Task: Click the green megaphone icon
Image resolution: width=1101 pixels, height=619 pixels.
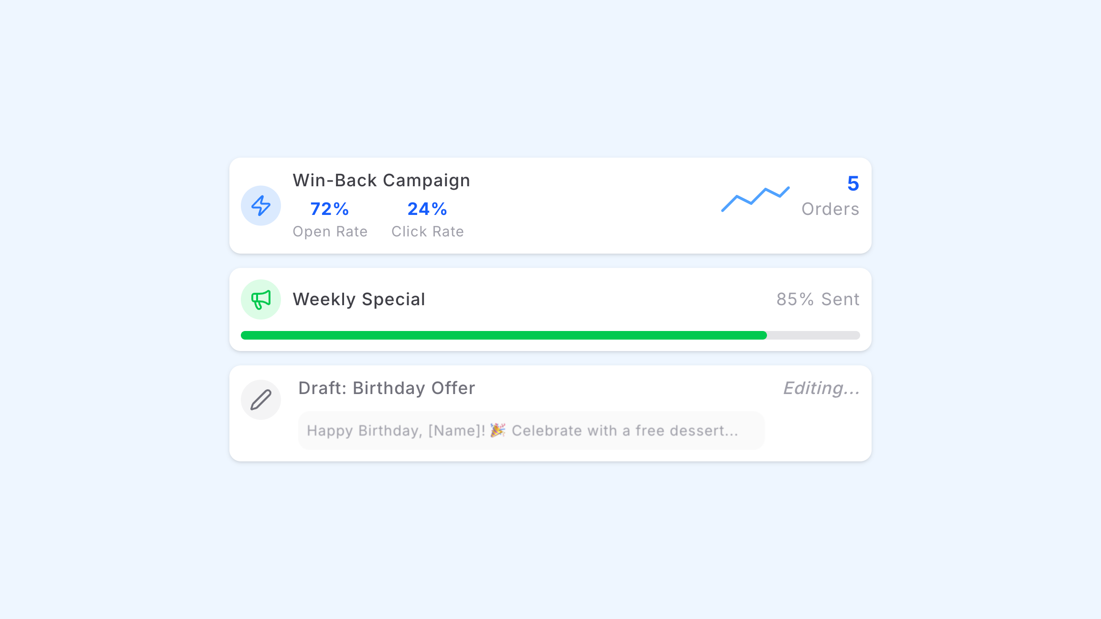Action: click(261, 299)
